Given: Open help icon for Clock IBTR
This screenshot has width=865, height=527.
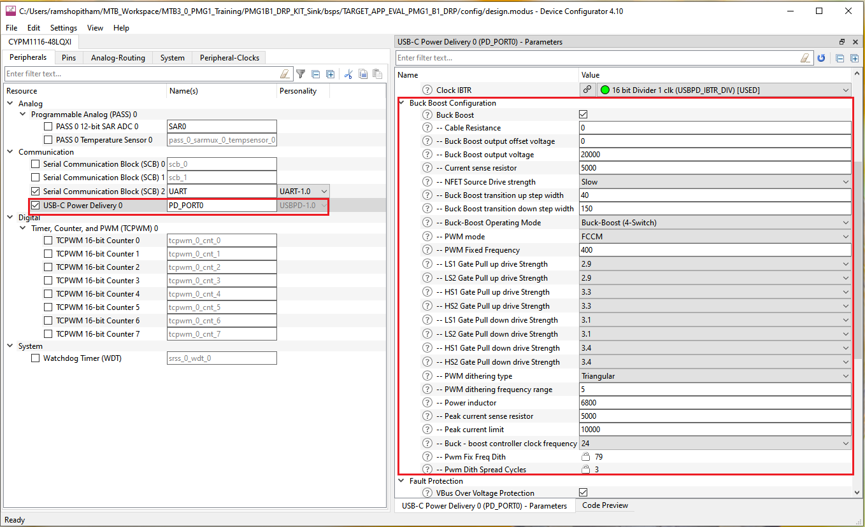Looking at the screenshot, I should [x=427, y=90].
